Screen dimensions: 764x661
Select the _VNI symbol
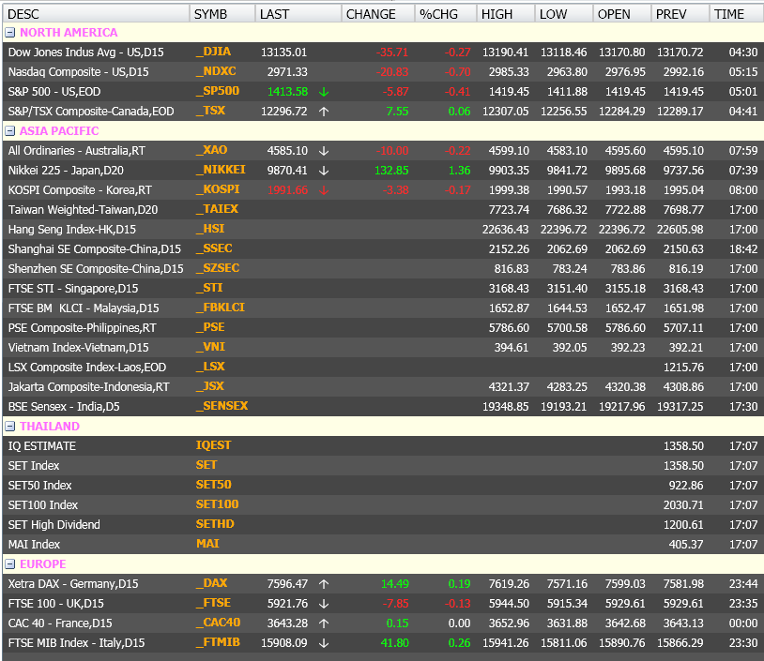[210, 347]
